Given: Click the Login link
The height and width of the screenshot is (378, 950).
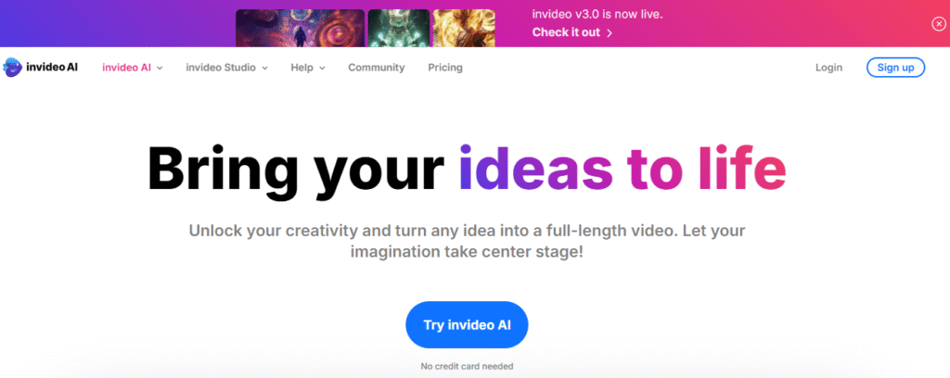Looking at the screenshot, I should 828,68.
